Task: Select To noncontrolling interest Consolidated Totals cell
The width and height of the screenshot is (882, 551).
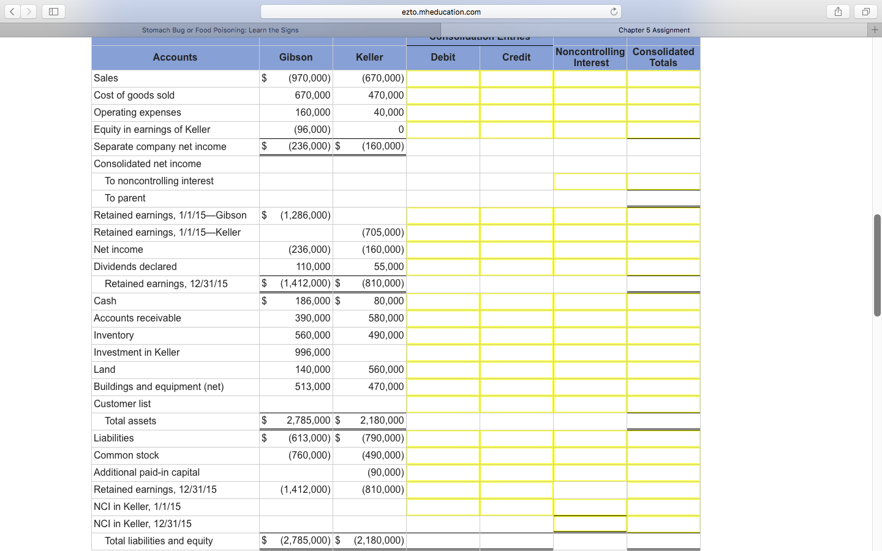Action: 663,181
